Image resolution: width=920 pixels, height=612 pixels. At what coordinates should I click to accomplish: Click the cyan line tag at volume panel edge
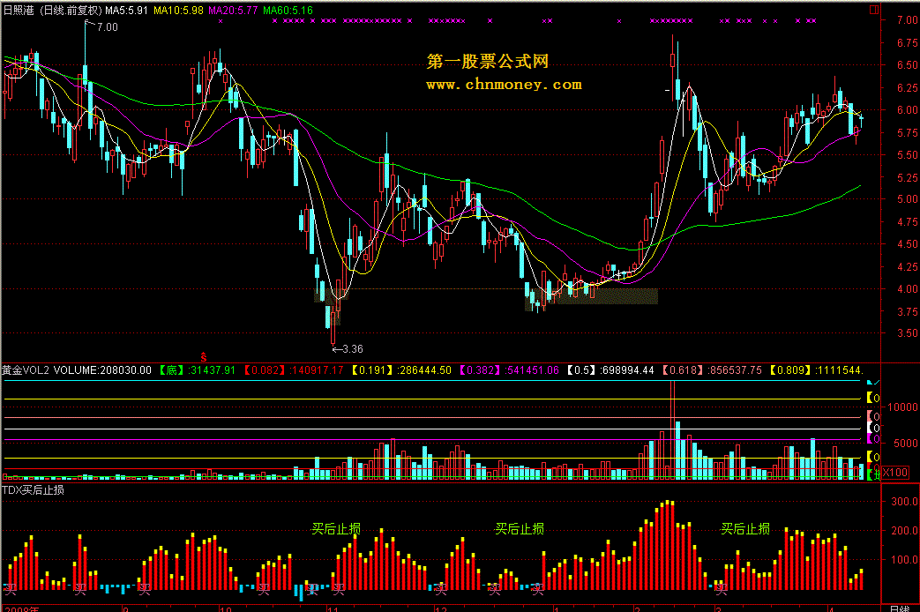873,382
